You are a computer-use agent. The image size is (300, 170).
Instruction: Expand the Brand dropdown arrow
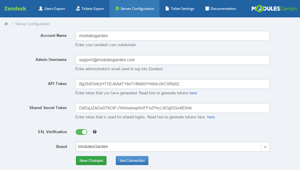coord(265,147)
